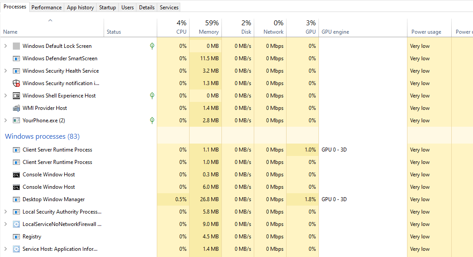The height and width of the screenshot is (257, 473).
Task: Switch to the Processes tab
Action: 15,7
